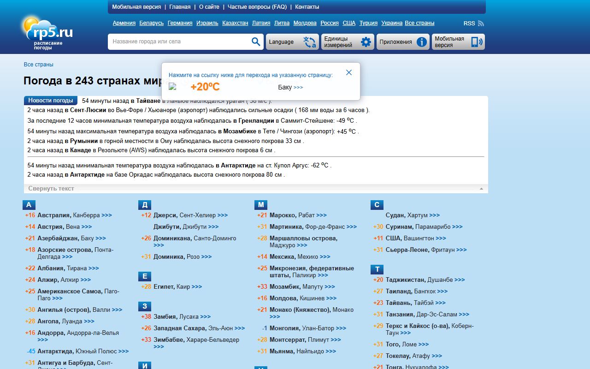This screenshot has height=369, width=590.
Task: Click the search magnifier icon
Action: coord(256,42)
